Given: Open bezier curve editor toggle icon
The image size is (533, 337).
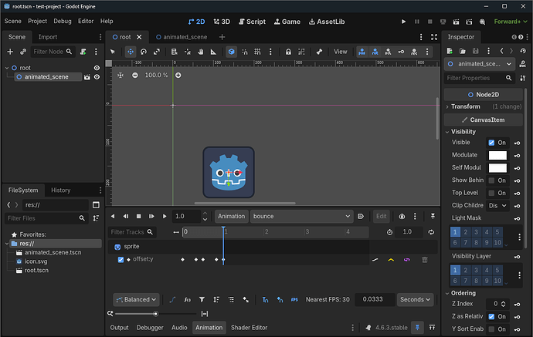Looking at the screenshot, I should (172, 300).
